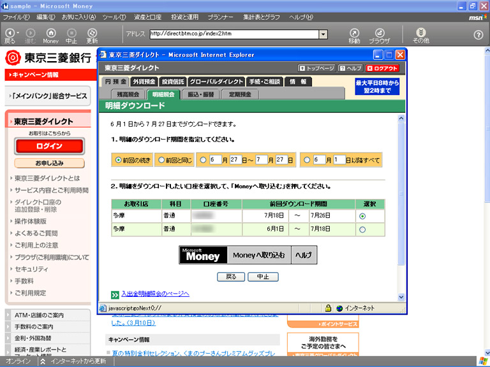Switch to the 振込・振替 sub-tab
Viewport: 490px width, 367px height.
(200, 94)
